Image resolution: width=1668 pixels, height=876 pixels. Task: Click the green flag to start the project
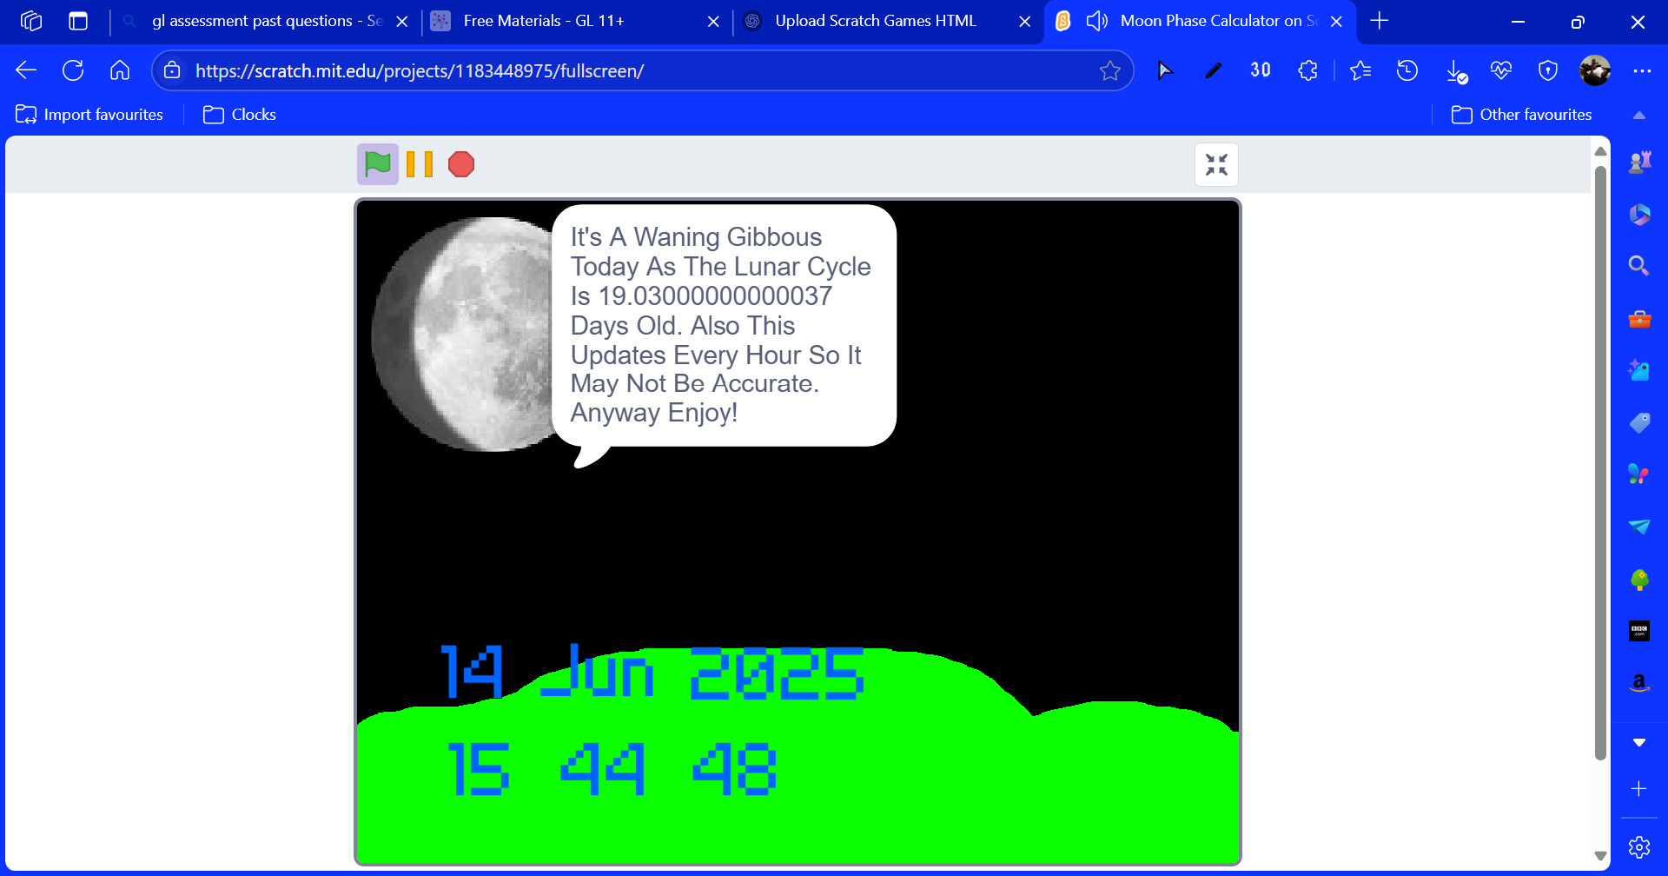[376, 164]
